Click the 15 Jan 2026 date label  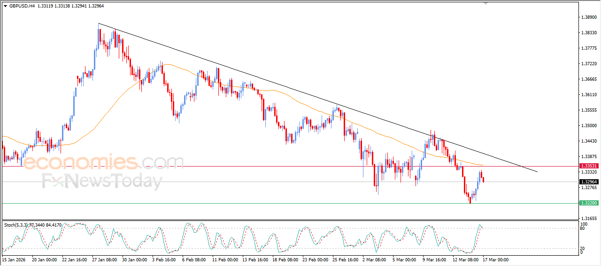14,259
